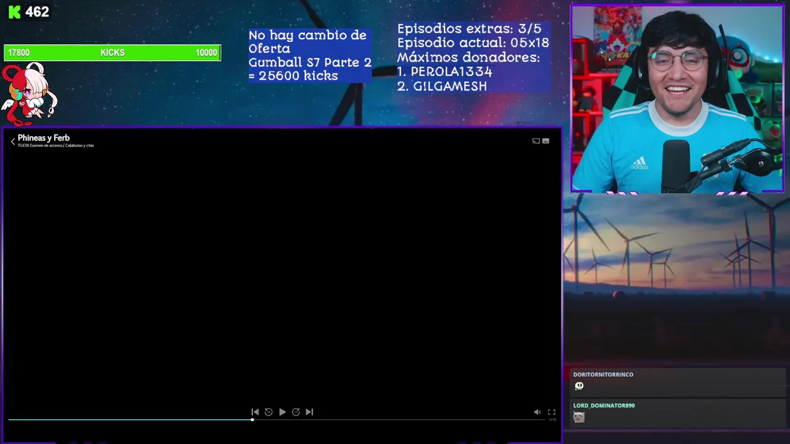
Task: Click the text 'Episodio actual: 05x18'
Action: pos(473,43)
